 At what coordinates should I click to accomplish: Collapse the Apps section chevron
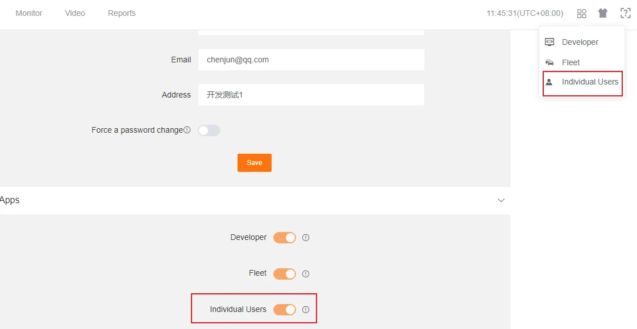point(501,200)
